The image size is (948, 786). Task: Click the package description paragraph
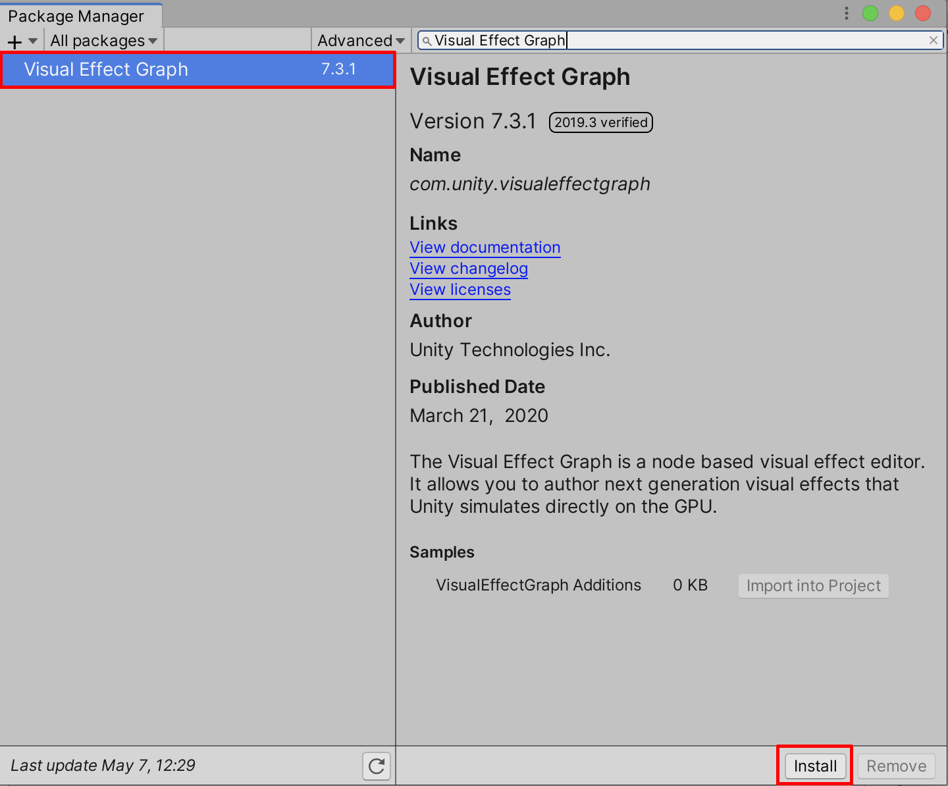(x=668, y=484)
